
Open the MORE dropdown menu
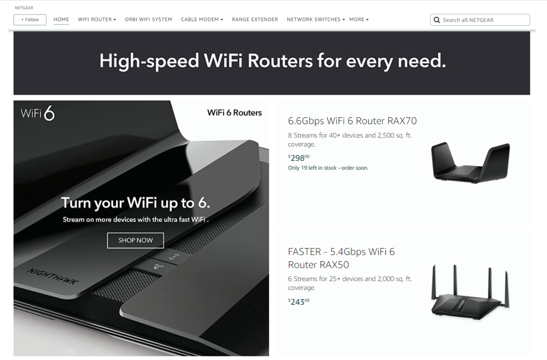point(359,20)
